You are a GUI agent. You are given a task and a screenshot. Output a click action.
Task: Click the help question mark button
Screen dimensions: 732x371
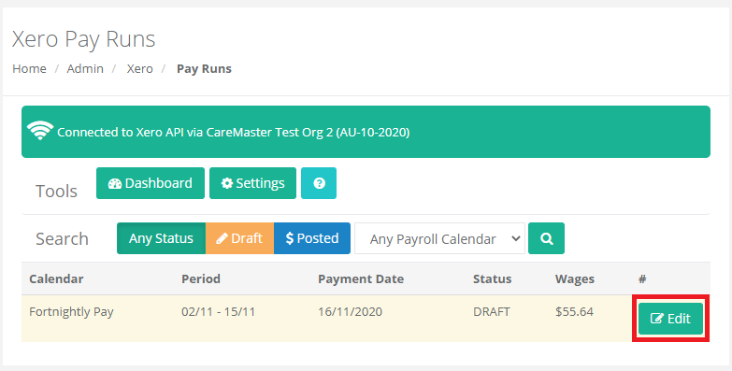(319, 183)
